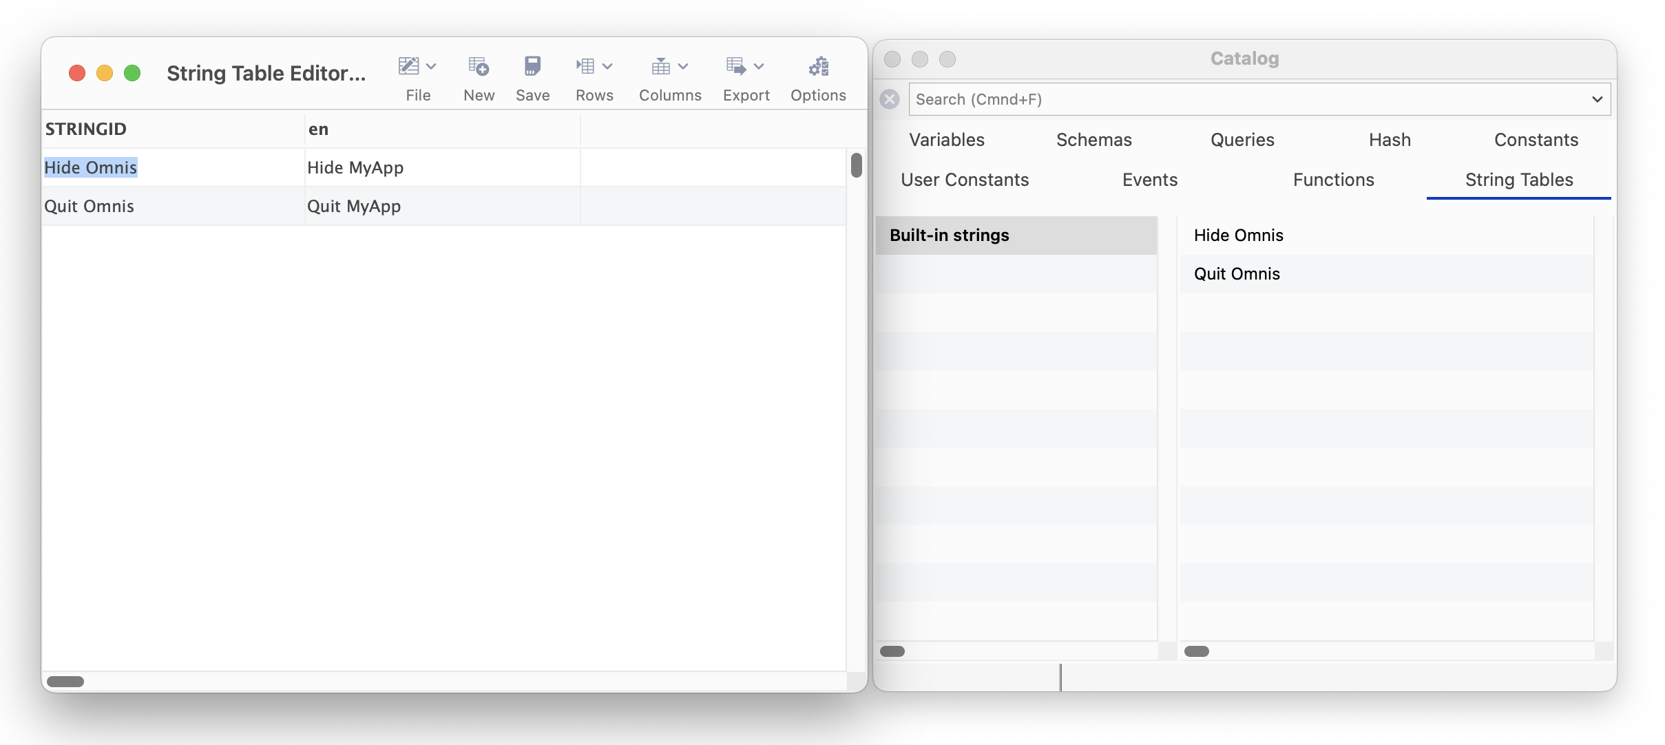The image size is (1665, 745).
Task: Open the Catalog search history dropdown arrow
Action: [1598, 99]
